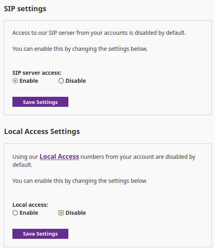Screen dimensions: 215x248
Task: Click the 'SIP server access:' field label
Action: pyautogui.click(x=37, y=73)
